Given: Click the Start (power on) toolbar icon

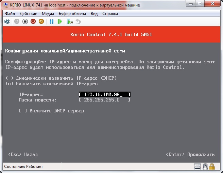Looking at the screenshot, I should [x=17, y=21].
